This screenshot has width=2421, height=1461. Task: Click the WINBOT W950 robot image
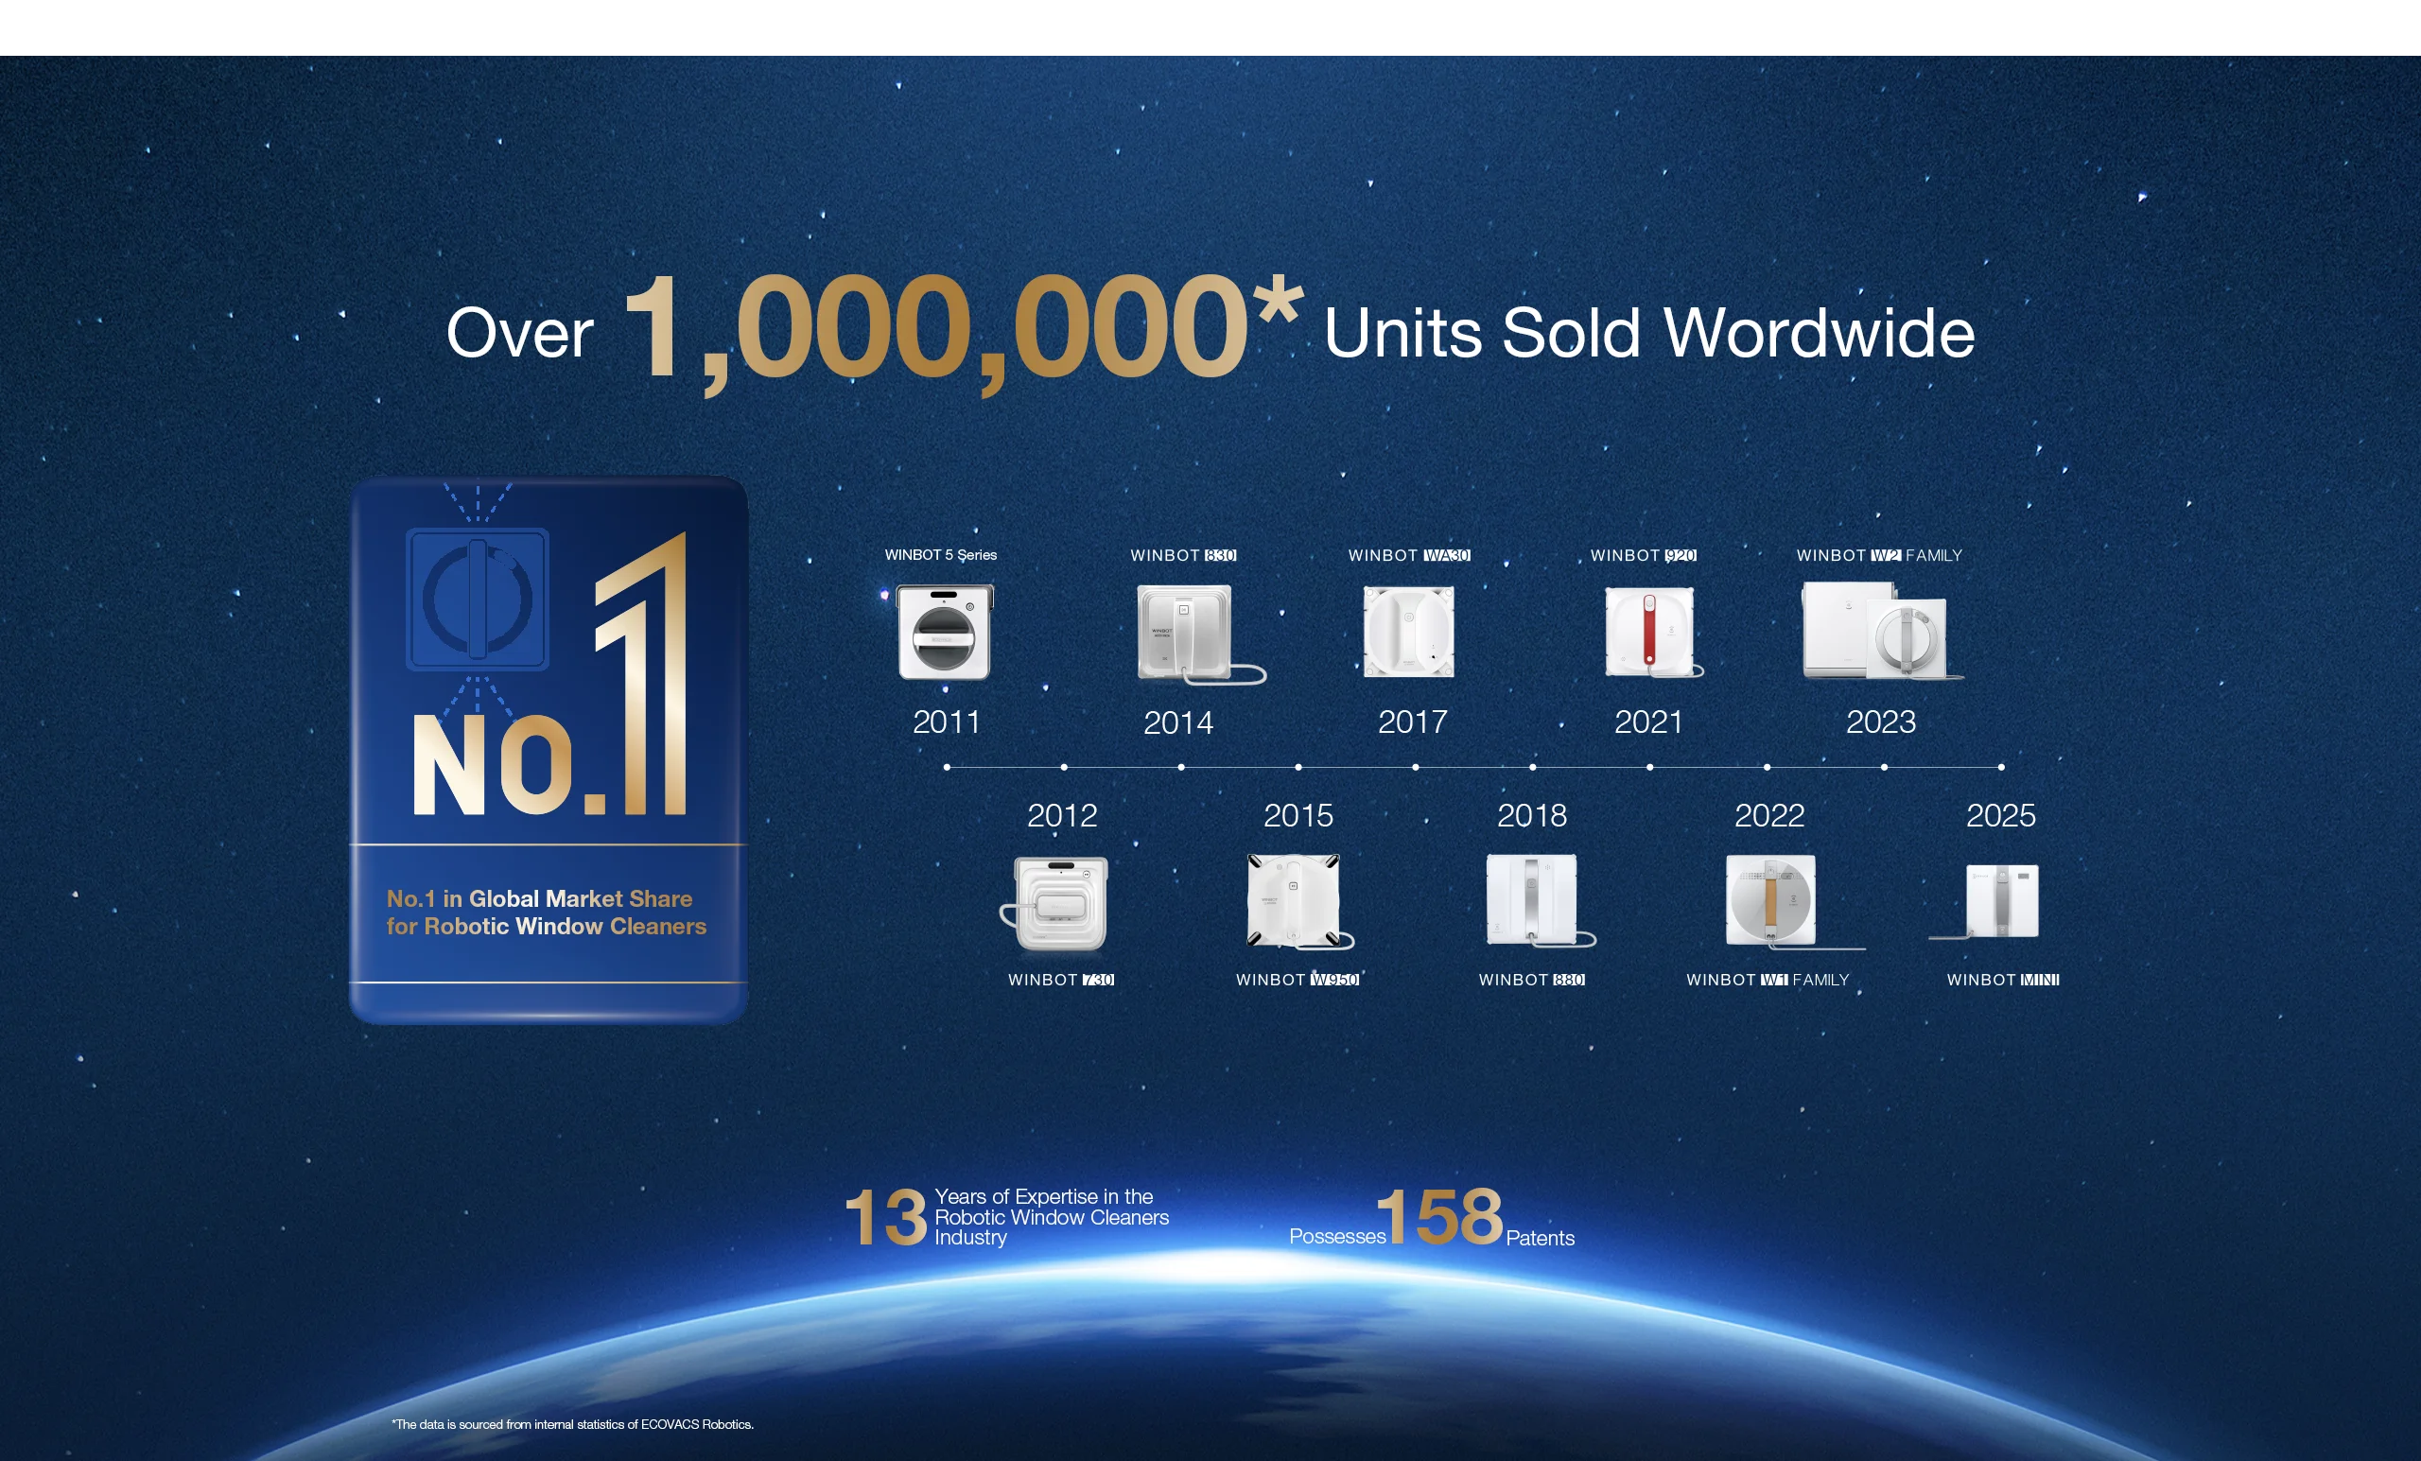tap(1293, 900)
